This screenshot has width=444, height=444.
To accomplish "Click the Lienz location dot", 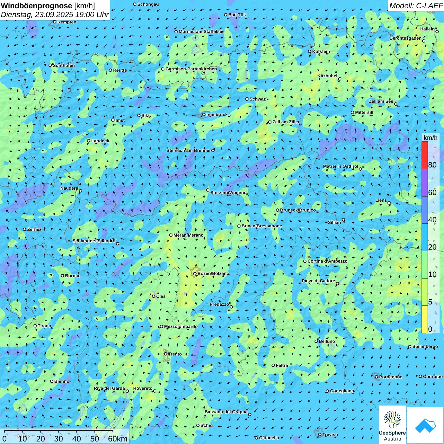I will coord(389,203).
